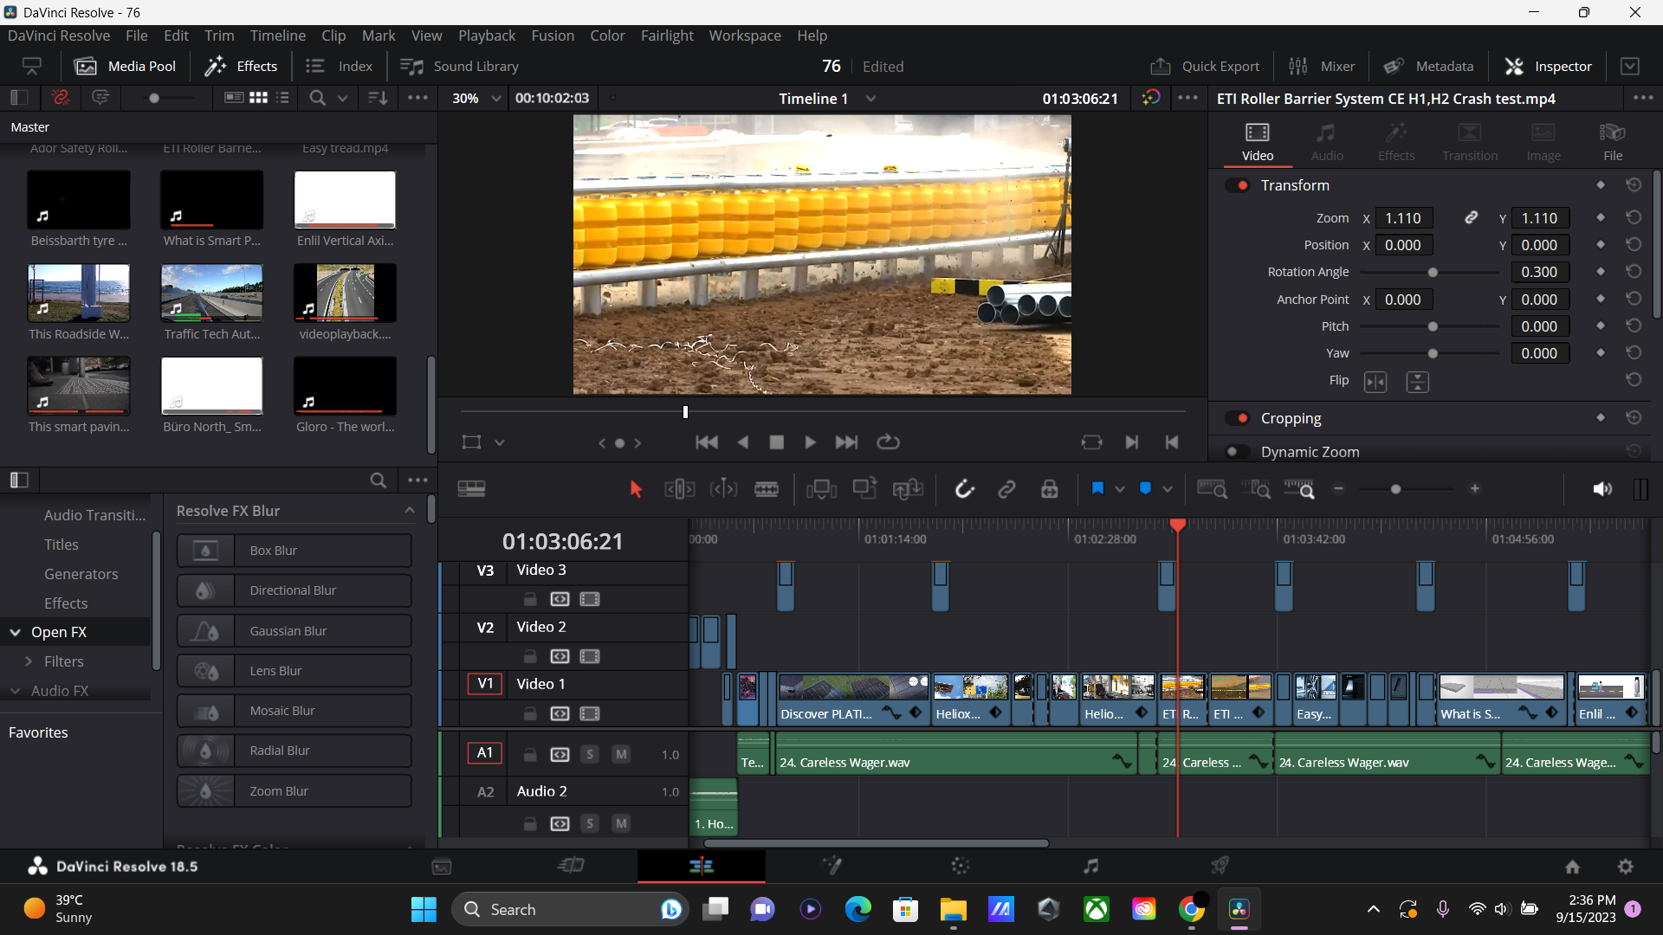This screenshot has width=1663, height=935.
Task: Adjust the Rotation Angle slider
Action: pyautogui.click(x=1433, y=273)
